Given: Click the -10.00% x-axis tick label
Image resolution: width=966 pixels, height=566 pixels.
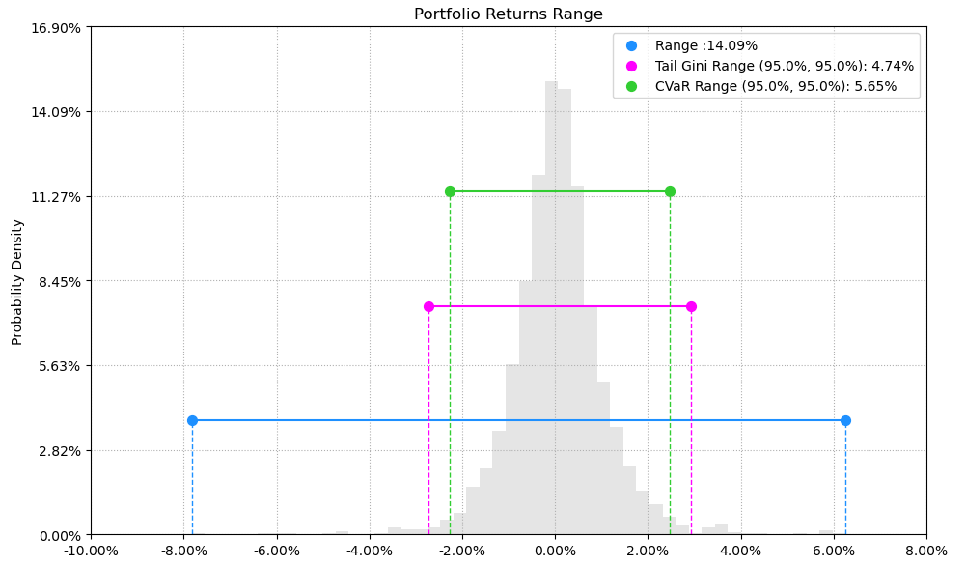Looking at the screenshot, I should tap(91, 552).
